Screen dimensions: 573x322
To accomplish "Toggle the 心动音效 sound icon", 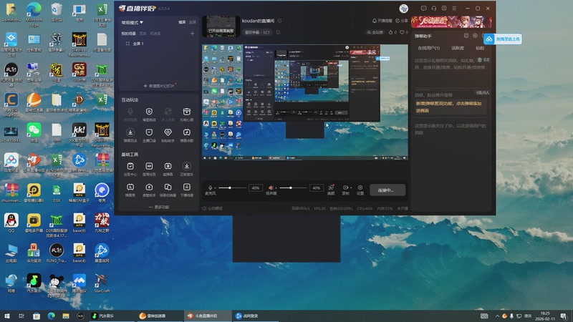I will click(204, 208).
